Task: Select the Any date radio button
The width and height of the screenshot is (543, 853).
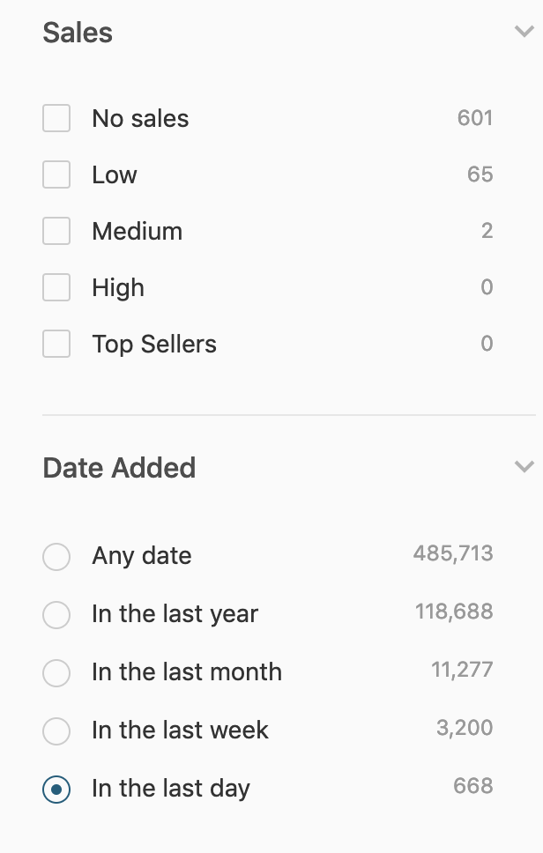Action: click(56, 557)
